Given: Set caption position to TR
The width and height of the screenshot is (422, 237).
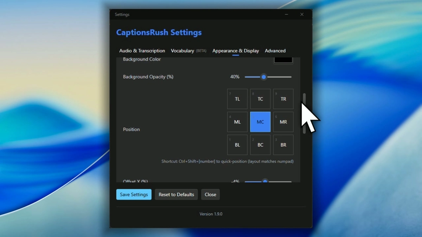Looking at the screenshot, I should (283, 99).
